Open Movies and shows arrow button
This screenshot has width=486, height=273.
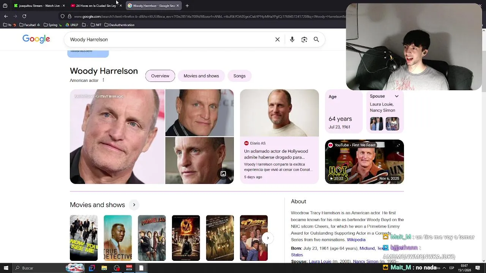point(134,205)
